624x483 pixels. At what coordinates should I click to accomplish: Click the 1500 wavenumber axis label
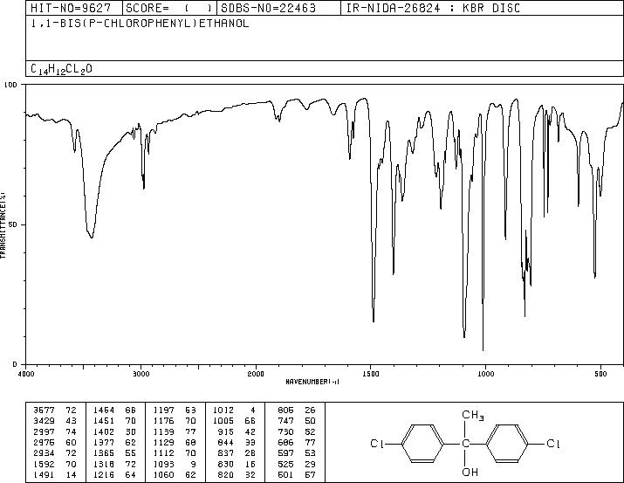[371, 374]
